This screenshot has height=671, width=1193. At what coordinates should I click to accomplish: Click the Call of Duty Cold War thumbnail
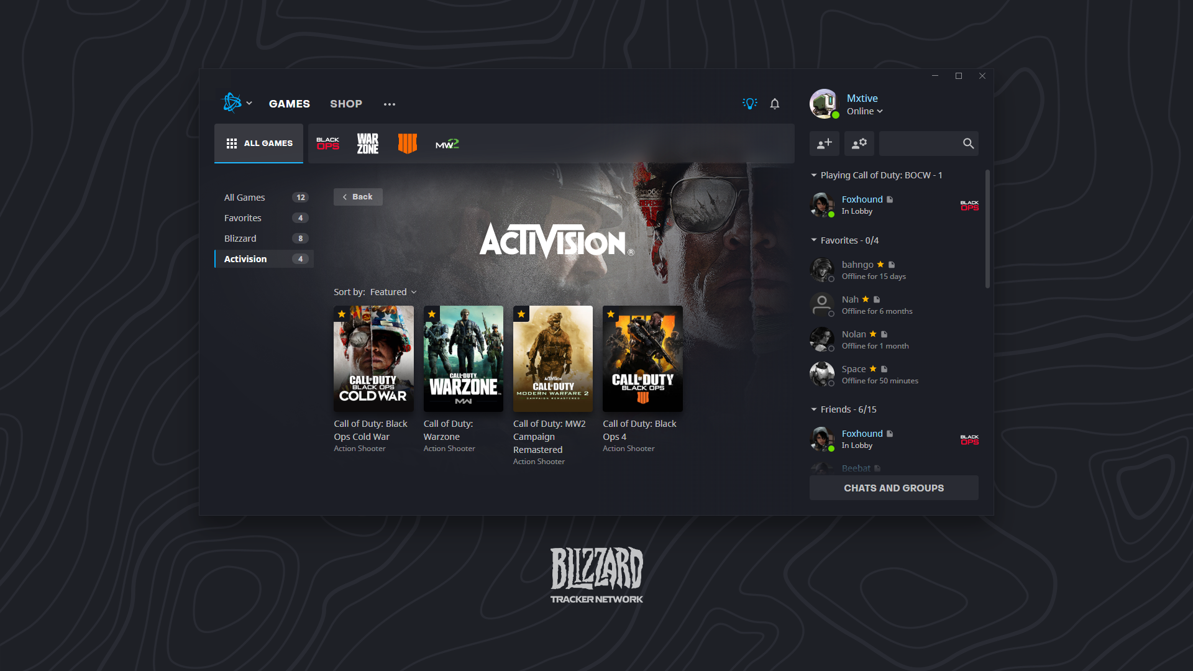(373, 358)
